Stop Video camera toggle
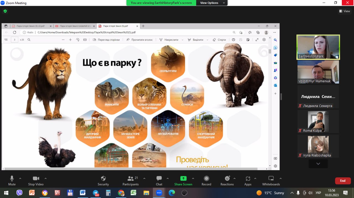The height and width of the screenshot is (198, 354). 36,178
